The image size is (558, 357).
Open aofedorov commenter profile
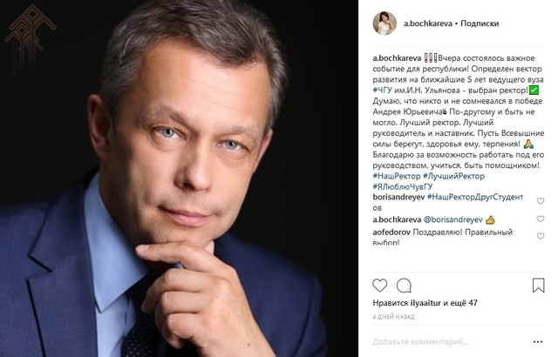(x=391, y=232)
